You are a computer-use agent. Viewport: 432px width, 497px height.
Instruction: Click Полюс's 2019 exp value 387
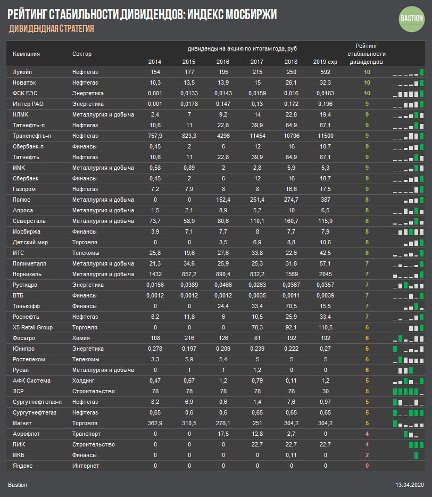coord(325,200)
